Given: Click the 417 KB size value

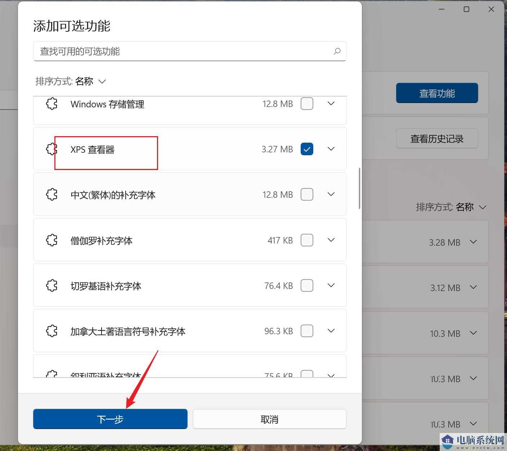Looking at the screenshot, I should coord(280,240).
